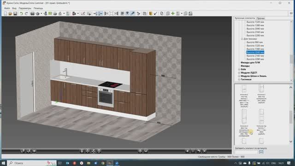Click the circular refresh arrows icon
The height and width of the screenshot is (166, 295).
162,13
